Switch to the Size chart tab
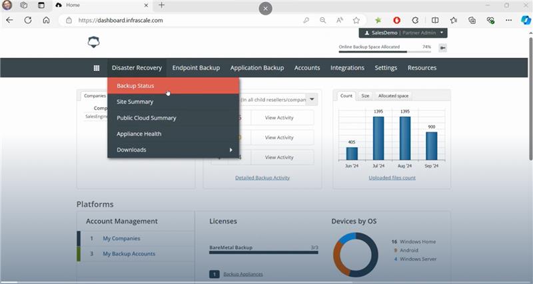533x284 pixels. (x=365, y=96)
